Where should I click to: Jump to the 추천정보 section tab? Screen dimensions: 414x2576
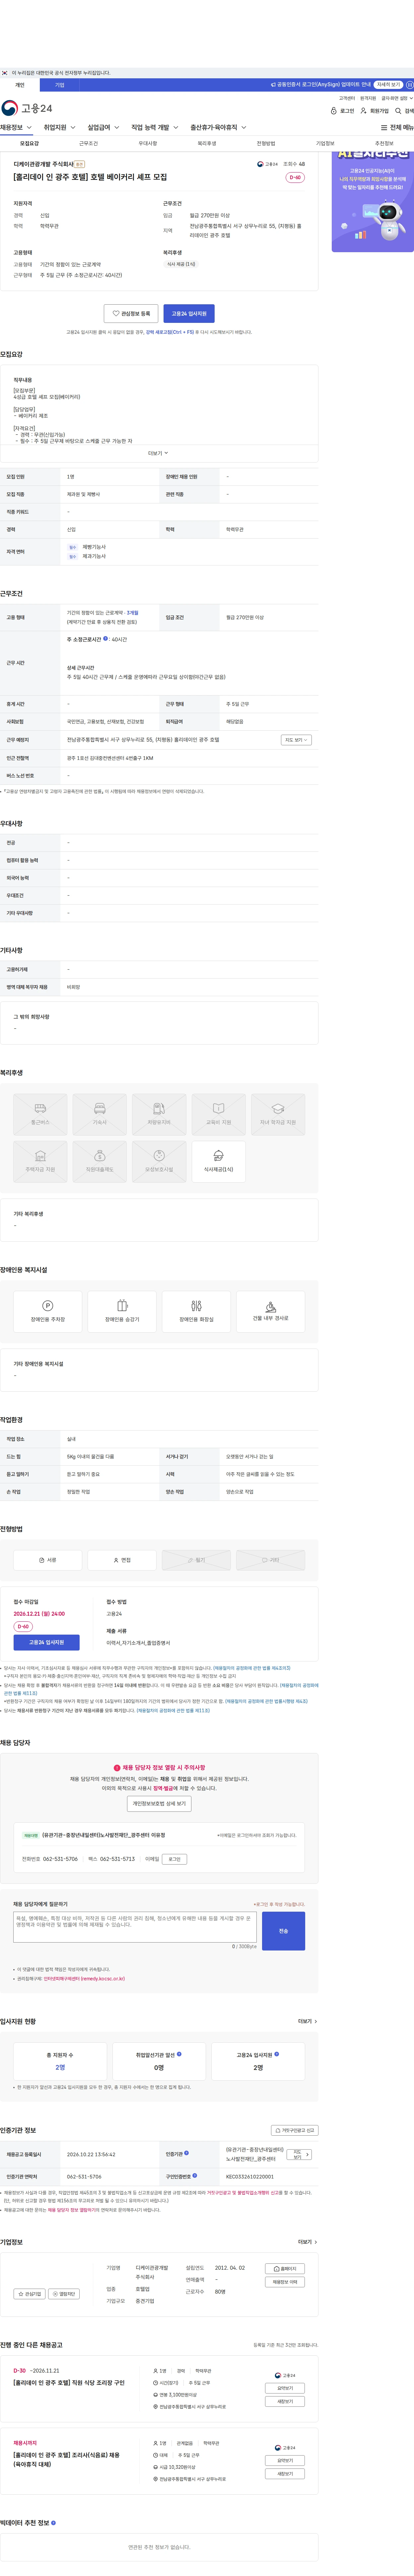[x=384, y=143]
